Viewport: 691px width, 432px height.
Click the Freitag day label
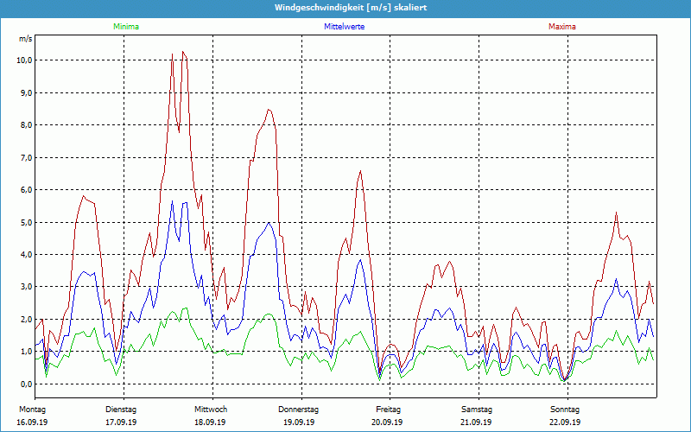(388, 410)
